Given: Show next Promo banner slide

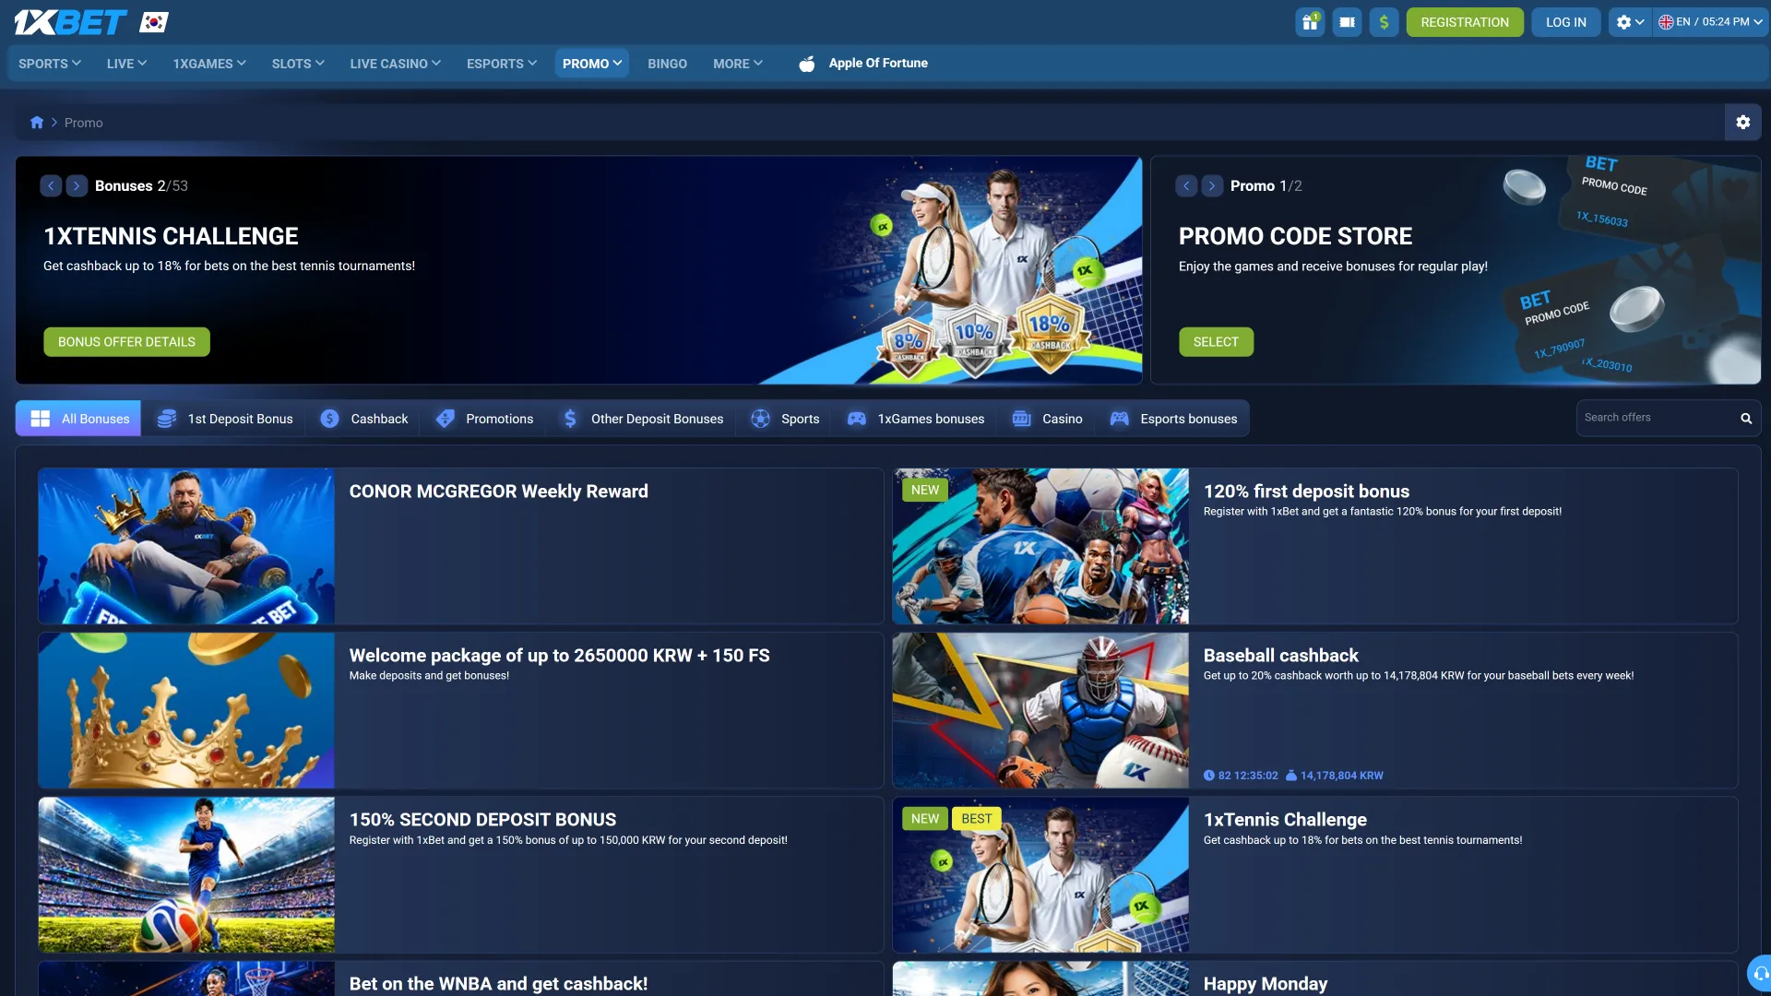Looking at the screenshot, I should click(1212, 185).
